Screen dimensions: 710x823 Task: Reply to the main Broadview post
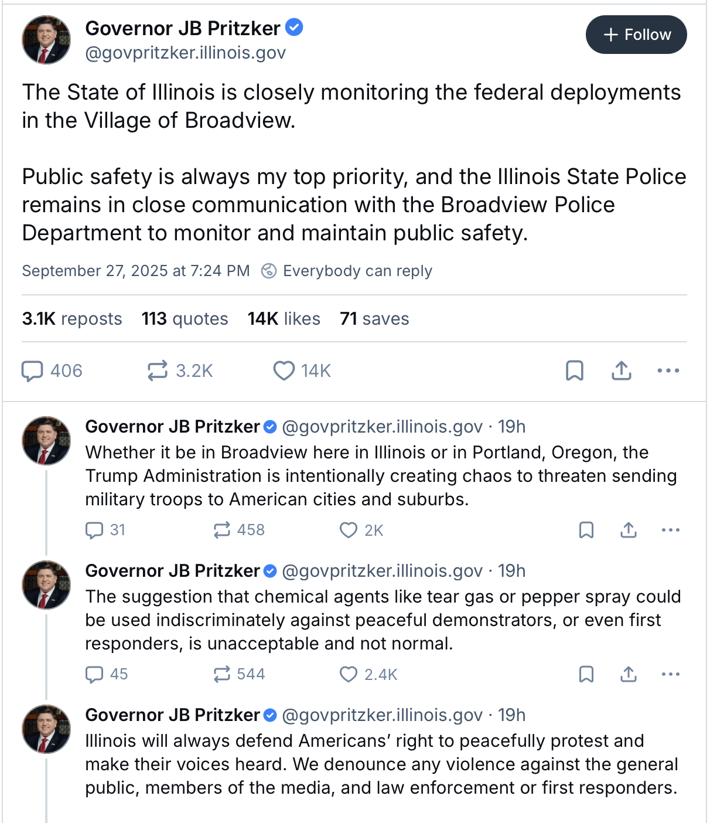pyautogui.click(x=33, y=371)
